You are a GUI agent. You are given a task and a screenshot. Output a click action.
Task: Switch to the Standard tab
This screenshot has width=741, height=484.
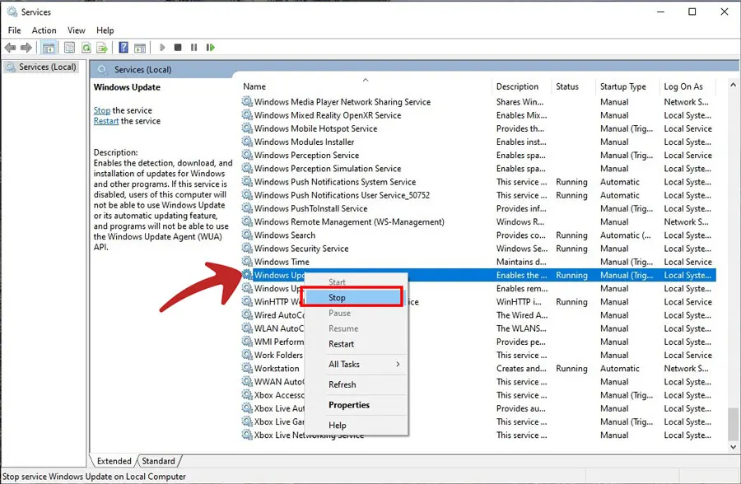(x=158, y=461)
